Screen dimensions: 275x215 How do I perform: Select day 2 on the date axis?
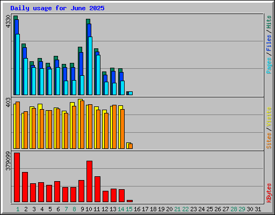point(26,209)
